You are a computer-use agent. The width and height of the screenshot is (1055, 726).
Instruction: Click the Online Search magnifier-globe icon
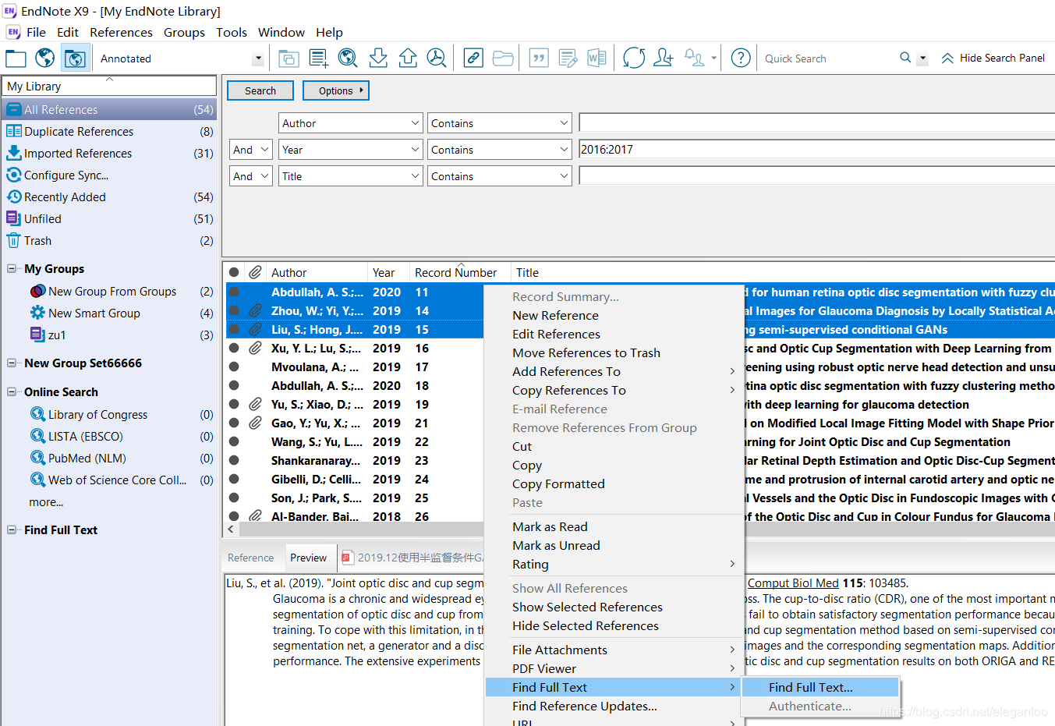(348, 58)
